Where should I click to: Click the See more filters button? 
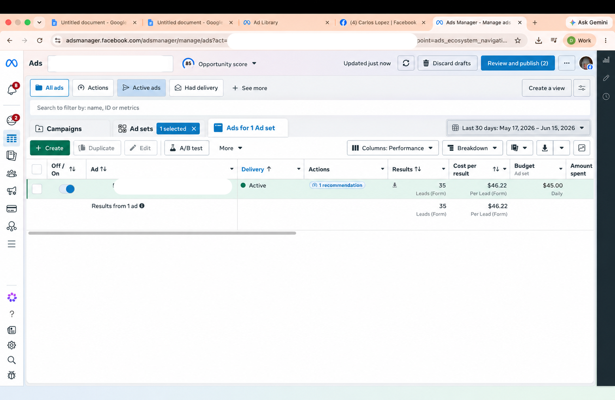(250, 88)
